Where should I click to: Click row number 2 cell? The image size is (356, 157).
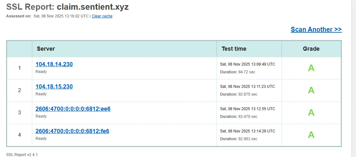coord(19,90)
